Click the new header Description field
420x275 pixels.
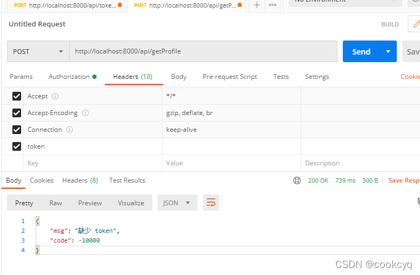(x=361, y=163)
